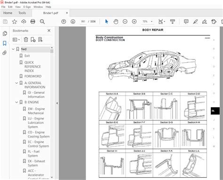Switch to the Tools tab

[22, 13]
